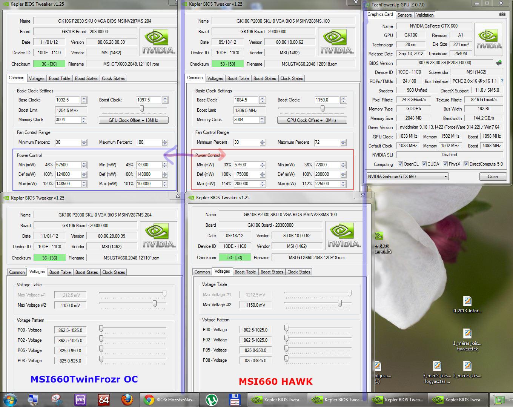Click the Bandwidth 144.2 GB/s value
Screen dimensions: 513x407
click(x=484, y=118)
